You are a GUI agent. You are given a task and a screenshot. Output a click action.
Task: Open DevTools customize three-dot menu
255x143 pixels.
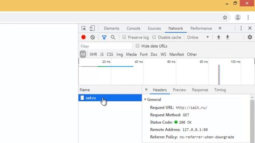[241, 28]
